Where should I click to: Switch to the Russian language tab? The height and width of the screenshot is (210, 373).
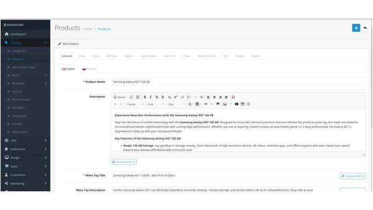click(x=89, y=69)
